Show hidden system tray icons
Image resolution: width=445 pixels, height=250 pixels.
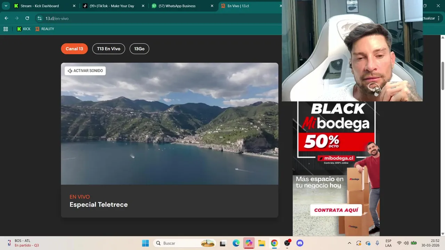coord(349,243)
